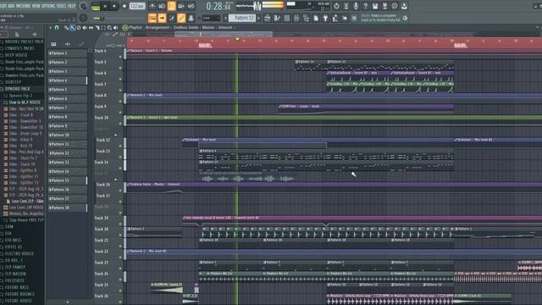The height and width of the screenshot is (305, 542).
Task: Toggle the typing keyboard to piano icon
Action: click(x=152, y=18)
